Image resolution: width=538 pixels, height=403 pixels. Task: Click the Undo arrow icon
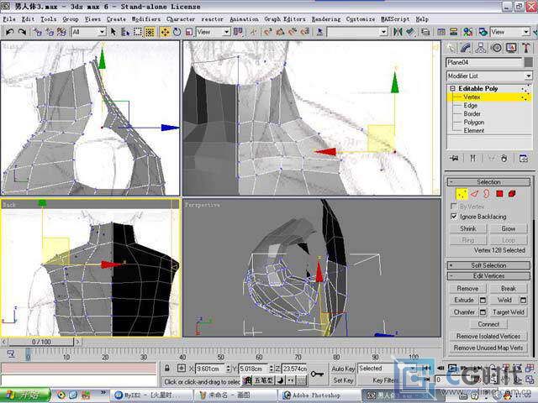(9, 32)
